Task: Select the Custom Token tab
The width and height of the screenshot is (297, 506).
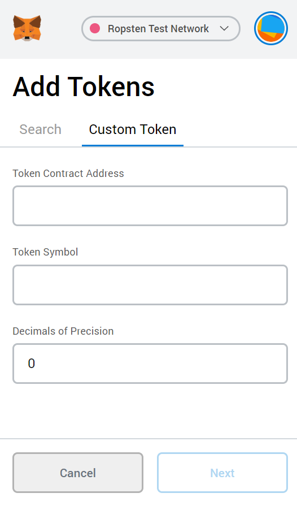Action: coord(133,129)
